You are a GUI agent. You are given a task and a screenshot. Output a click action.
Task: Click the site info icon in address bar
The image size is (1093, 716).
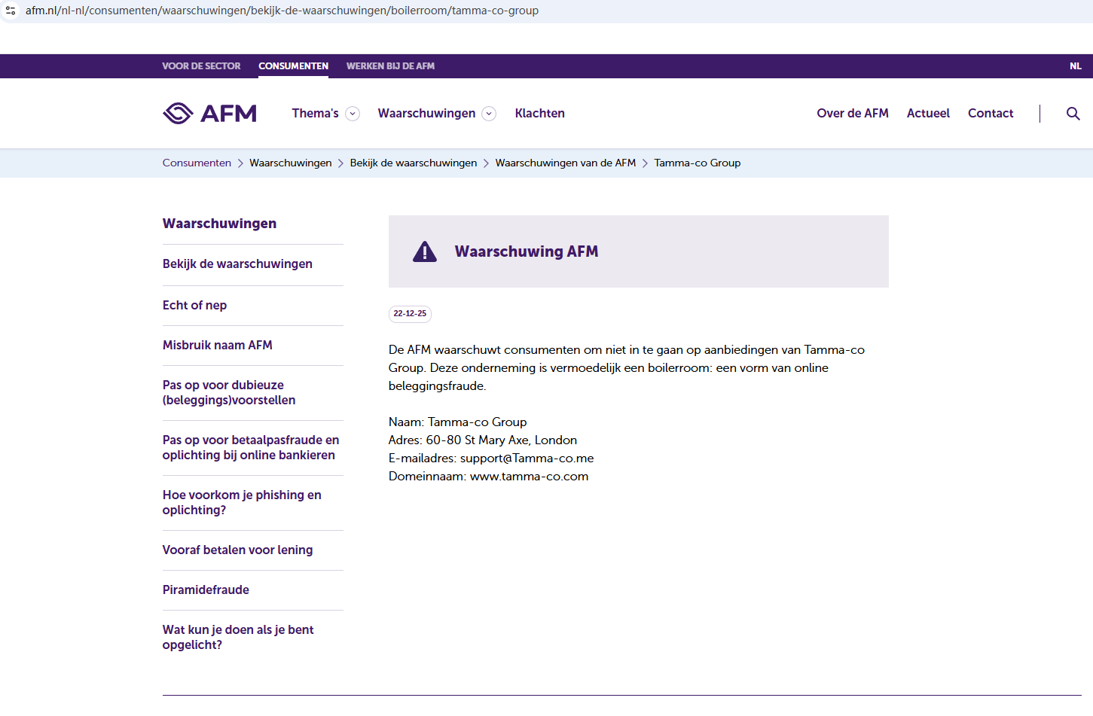pos(11,11)
